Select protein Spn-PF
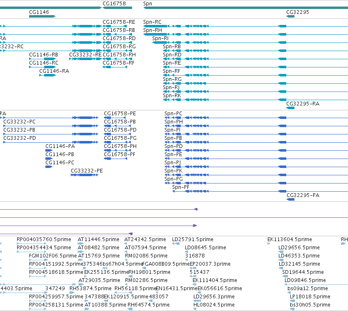This screenshot has width=348, height=311. (x=260, y=191)
